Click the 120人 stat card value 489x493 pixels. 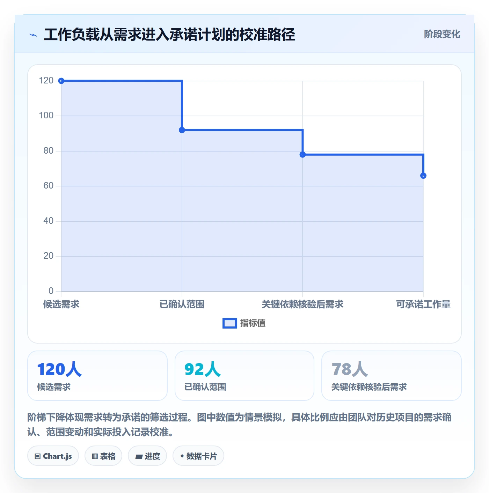click(59, 369)
